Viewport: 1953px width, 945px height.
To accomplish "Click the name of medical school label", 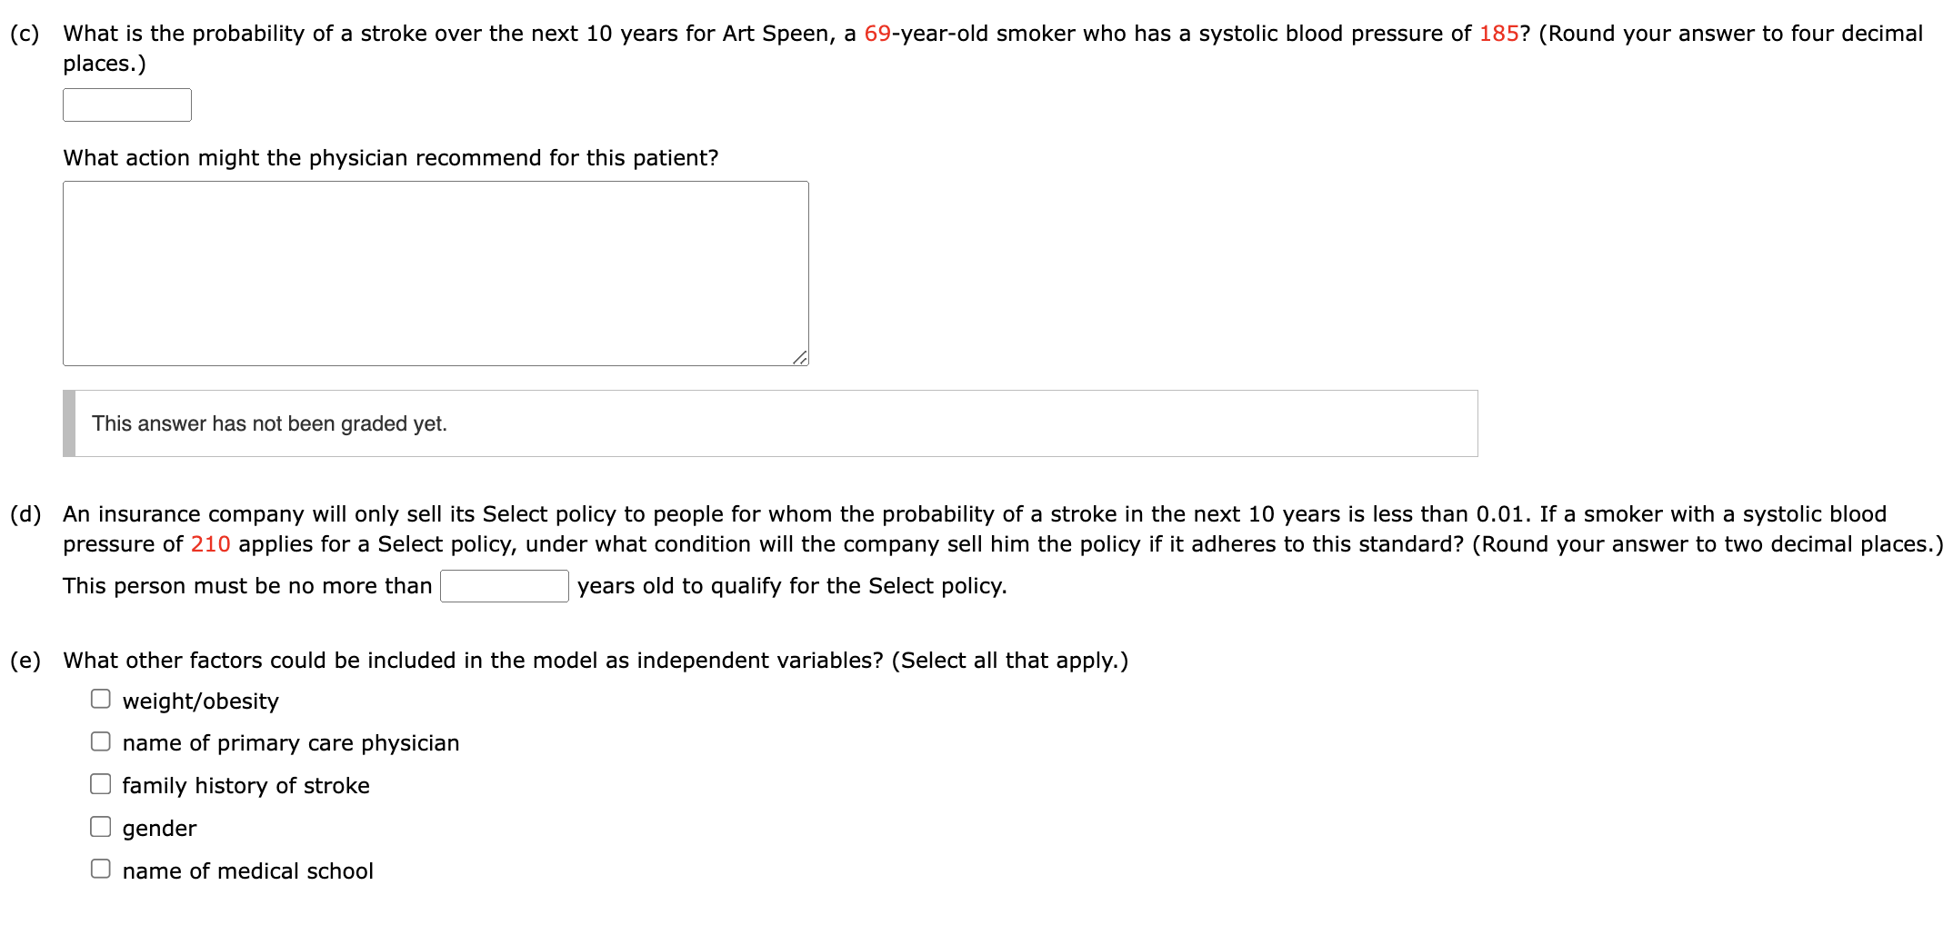I will [247, 869].
